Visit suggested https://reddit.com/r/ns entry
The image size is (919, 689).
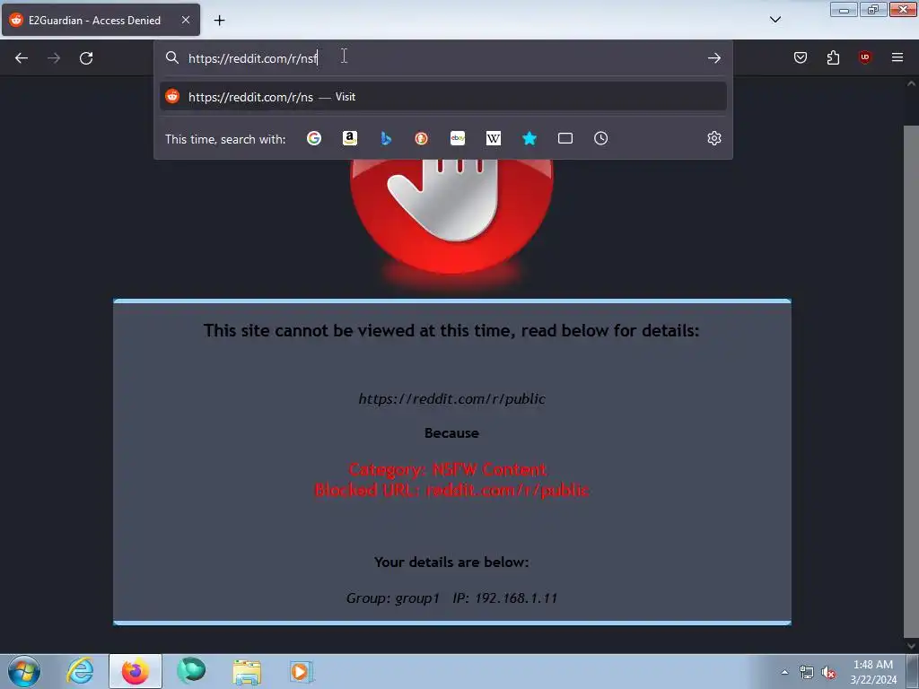443,97
